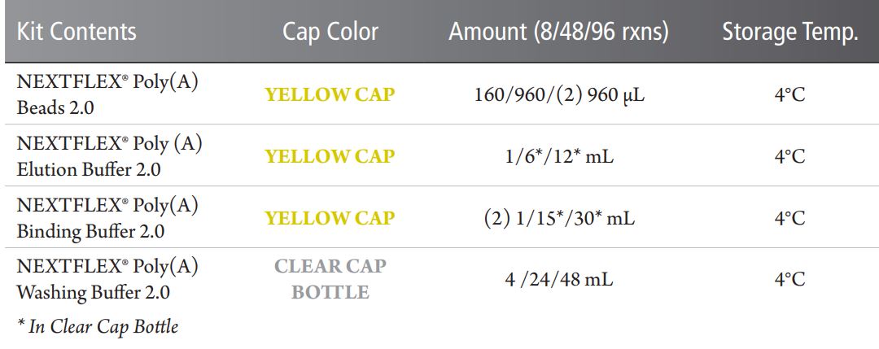Click the Poly(A) Binding Buffer 2.0 entry
The image size is (879, 349).
tap(107, 218)
